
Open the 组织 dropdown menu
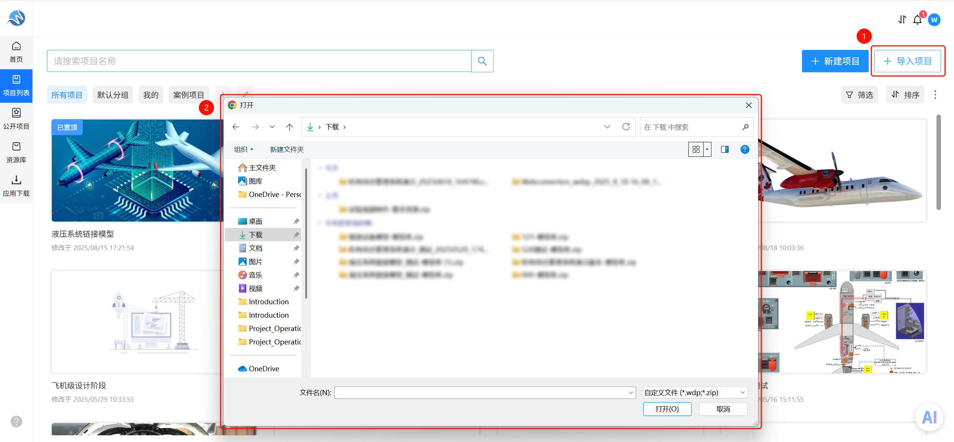click(x=244, y=149)
